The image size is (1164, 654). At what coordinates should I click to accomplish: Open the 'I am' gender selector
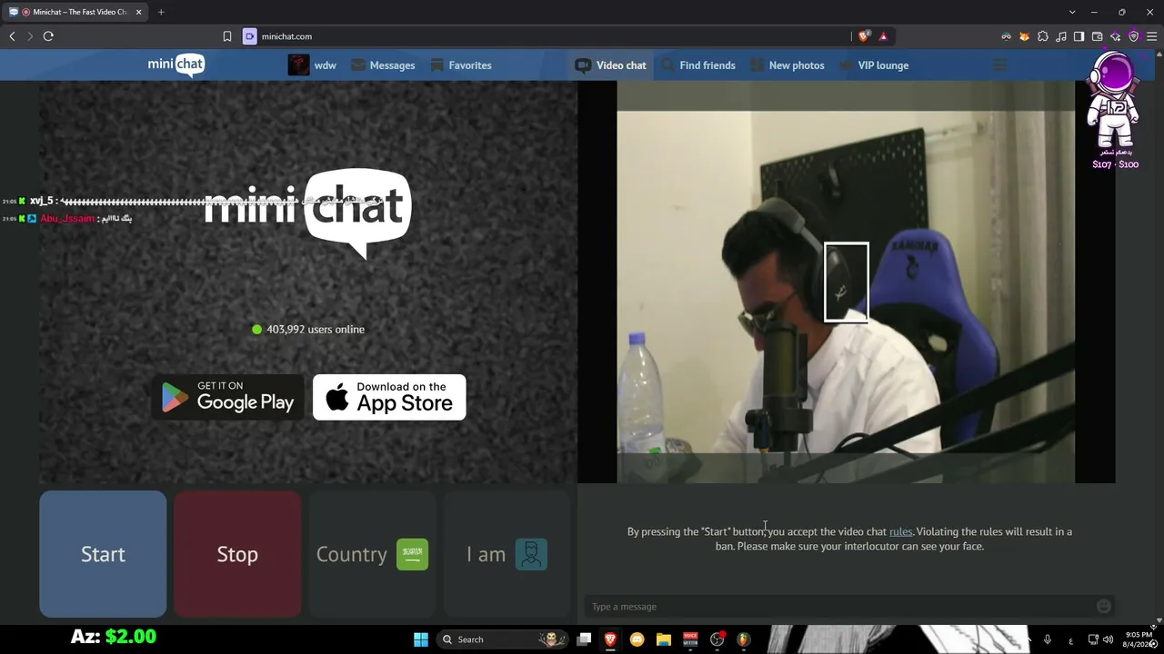[x=507, y=554]
